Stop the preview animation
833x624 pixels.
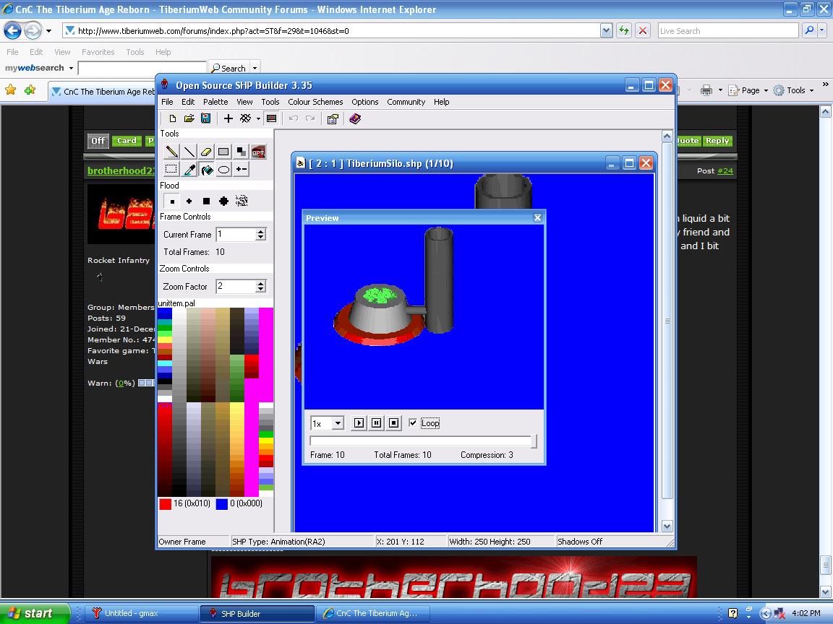pos(393,423)
